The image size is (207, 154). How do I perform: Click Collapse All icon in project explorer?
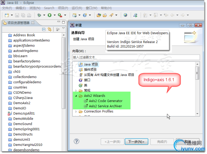[44, 29]
